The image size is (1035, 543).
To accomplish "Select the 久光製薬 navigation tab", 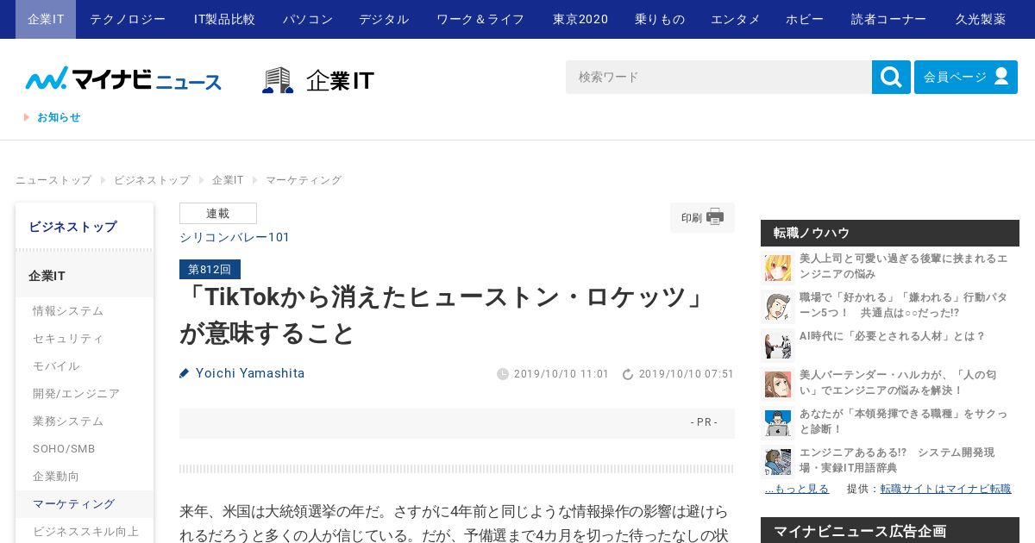I will (981, 19).
